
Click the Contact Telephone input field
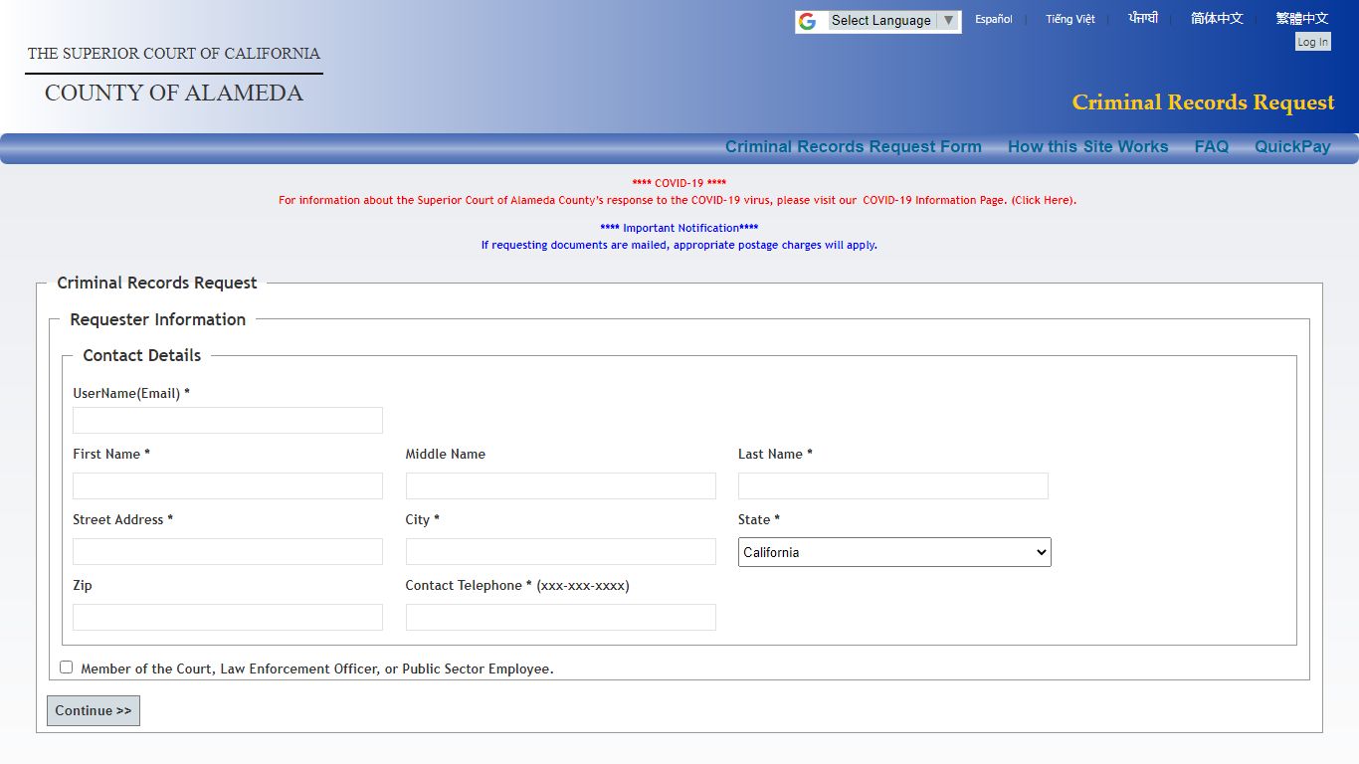(560, 617)
